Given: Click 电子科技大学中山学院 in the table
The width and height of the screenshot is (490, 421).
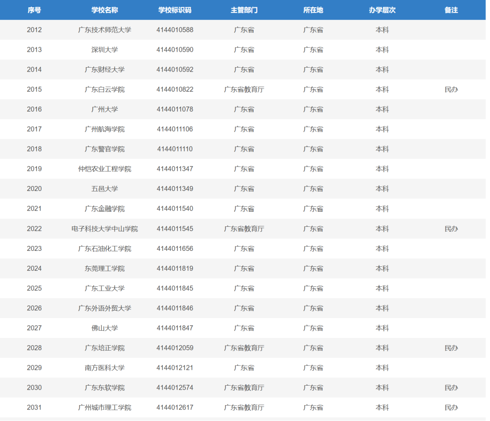Looking at the screenshot, I should [x=104, y=229].
